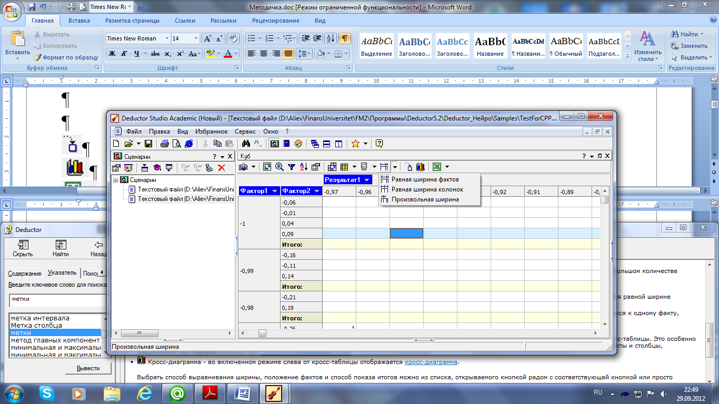This screenshot has height=404, width=719.
Task: Open the Фактор1 header dropdown
Action: point(274,191)
